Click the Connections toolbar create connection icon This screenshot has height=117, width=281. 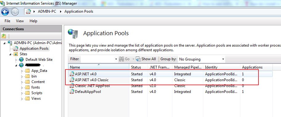point(4,36)
